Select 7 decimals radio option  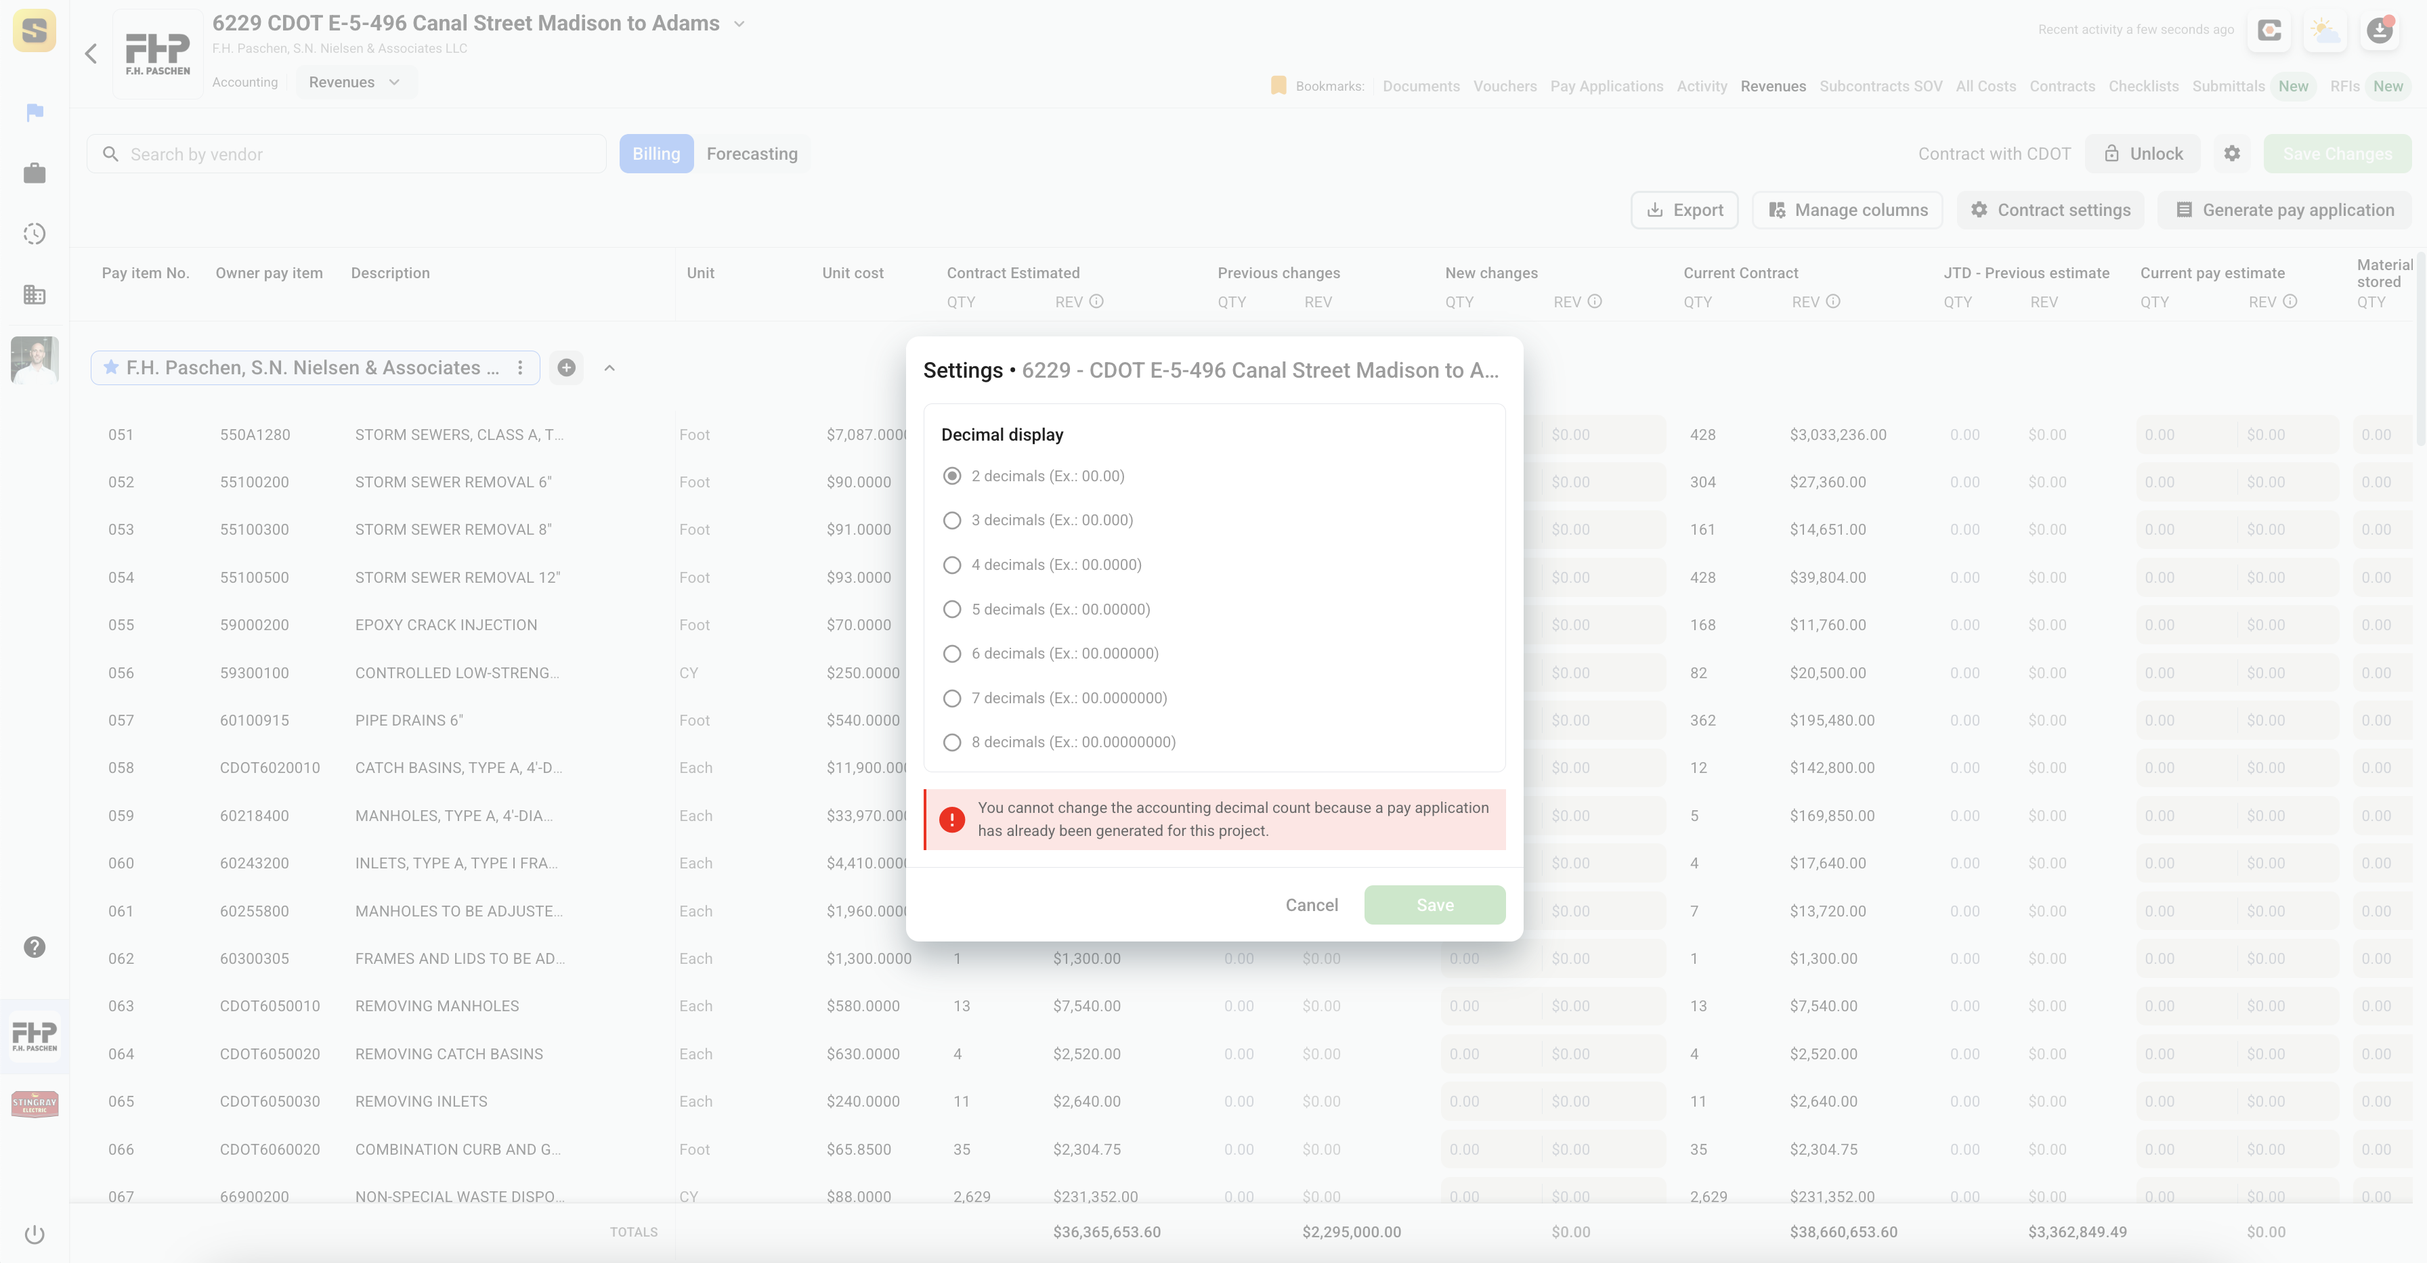click(953, 699)
